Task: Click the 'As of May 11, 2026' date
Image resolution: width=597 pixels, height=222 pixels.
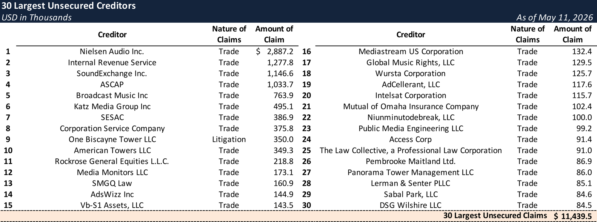Action: click(554, 17)
